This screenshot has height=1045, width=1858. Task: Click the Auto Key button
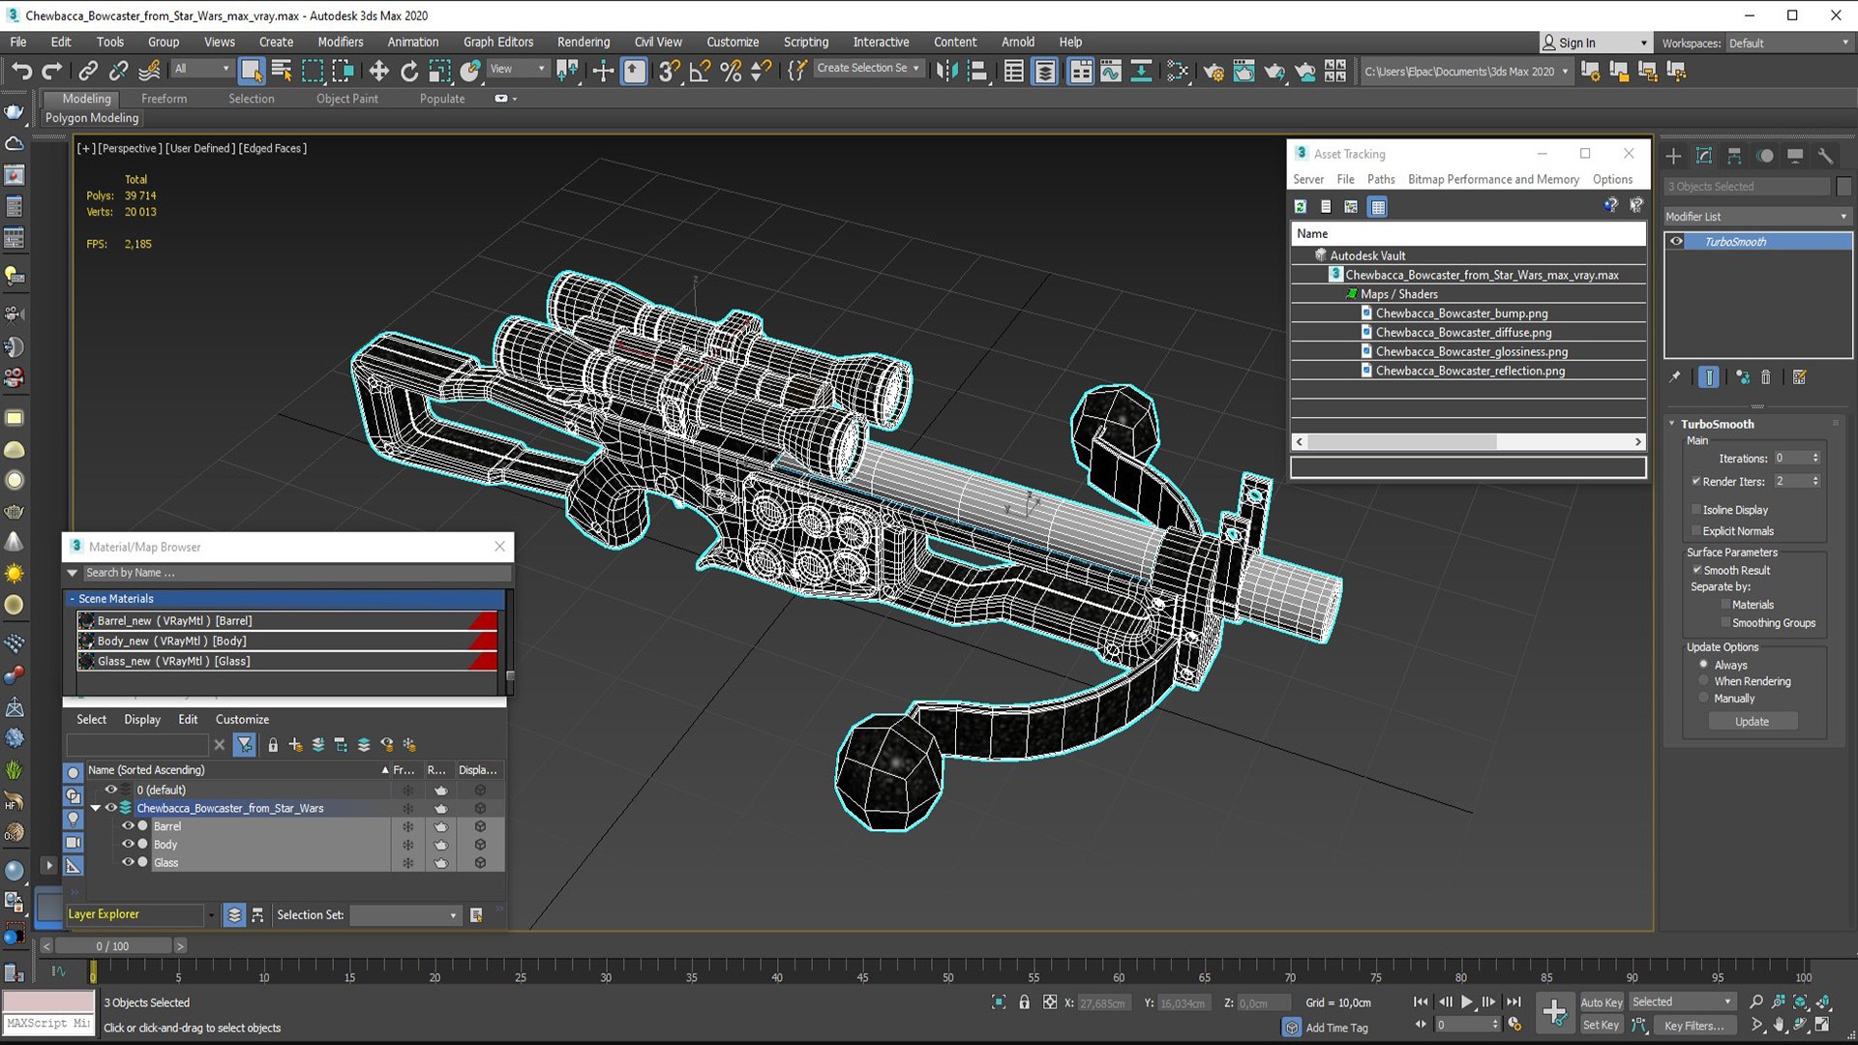[x=1601, y=1002]
